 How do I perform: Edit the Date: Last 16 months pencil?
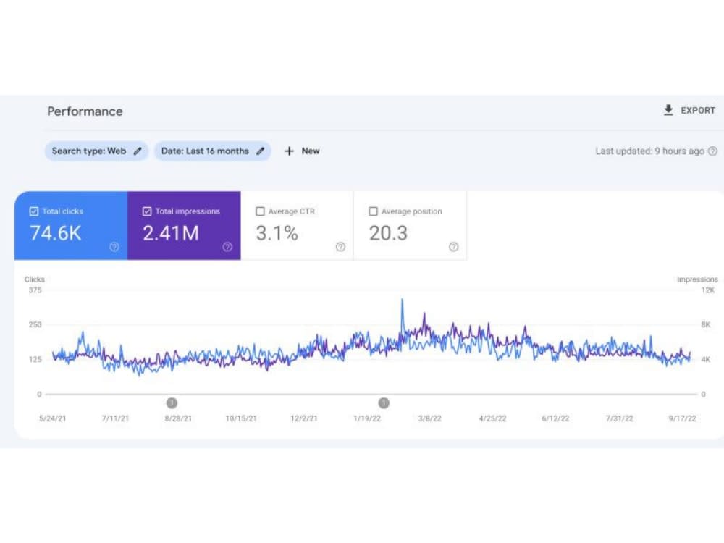[261, 151]
